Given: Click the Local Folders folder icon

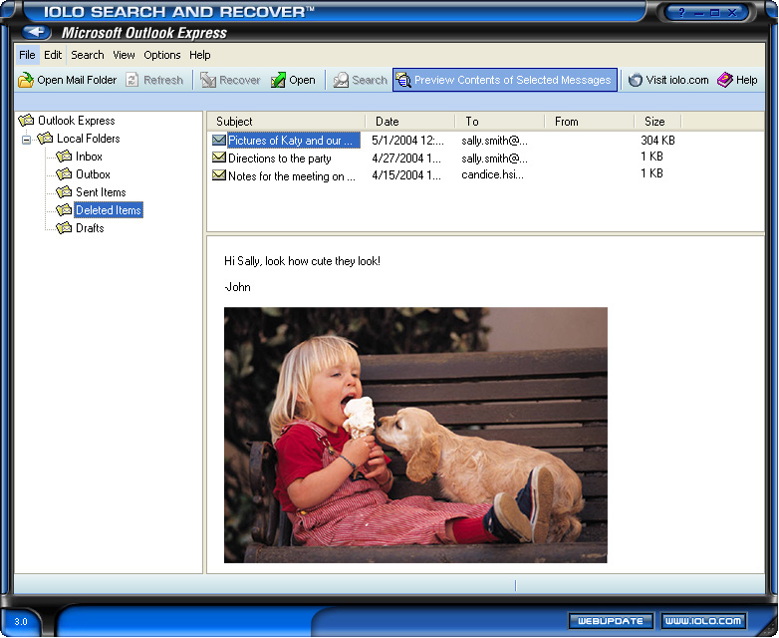Looking at the screenshot, I should 45,139.
